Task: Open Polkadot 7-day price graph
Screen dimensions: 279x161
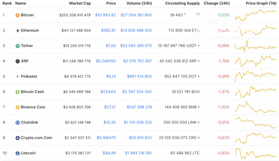Action: coord(255,77)
